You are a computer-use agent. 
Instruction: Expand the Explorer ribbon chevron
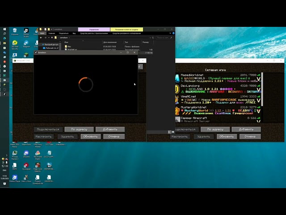coord(170,33)
